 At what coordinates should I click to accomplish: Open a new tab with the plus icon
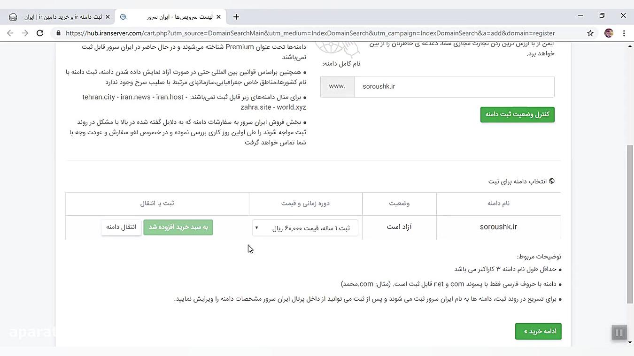236,16
